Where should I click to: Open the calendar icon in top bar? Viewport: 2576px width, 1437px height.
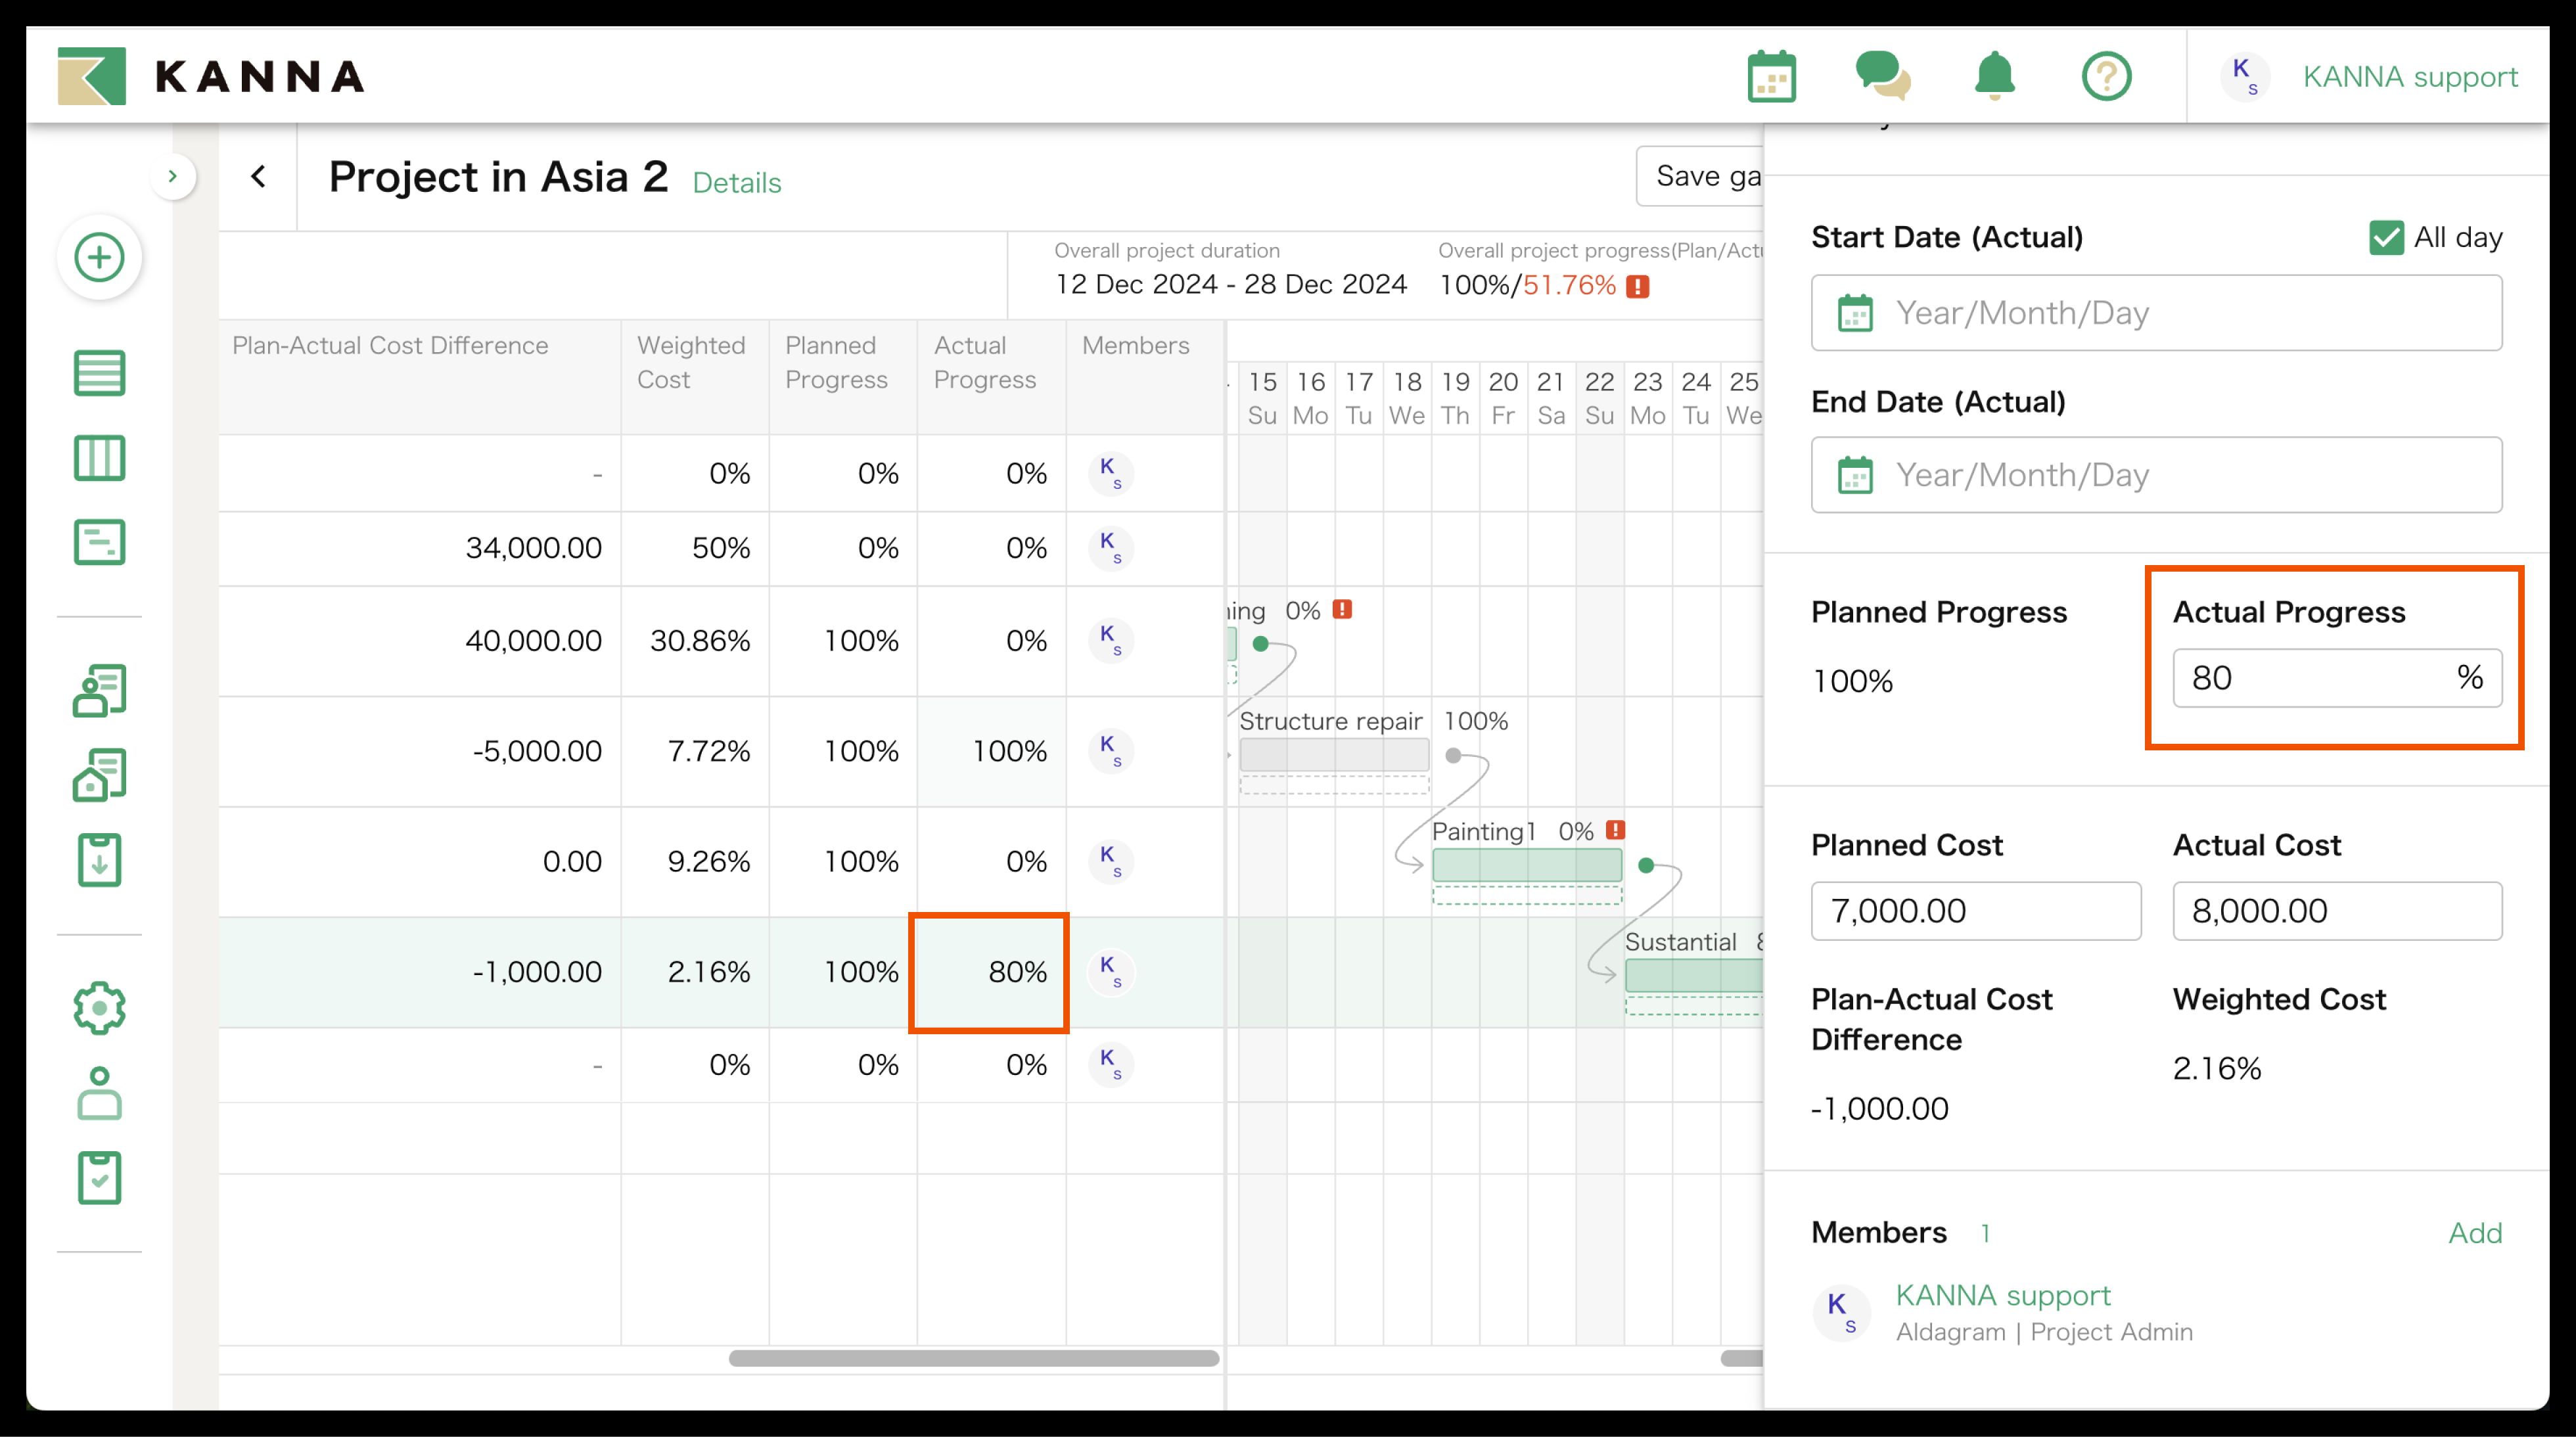[1771, 77]
